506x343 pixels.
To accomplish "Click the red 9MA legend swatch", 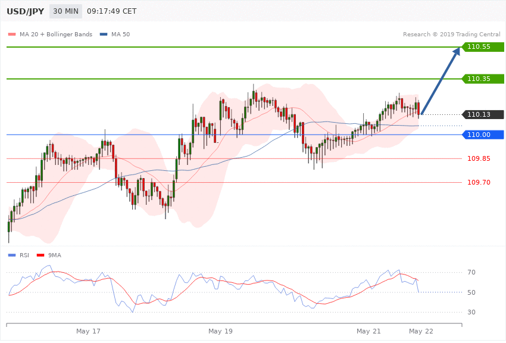I will point(40,255).
